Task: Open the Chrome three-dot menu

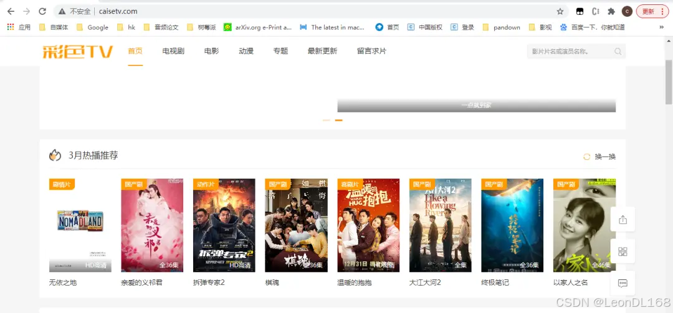Action: point(662,12)
